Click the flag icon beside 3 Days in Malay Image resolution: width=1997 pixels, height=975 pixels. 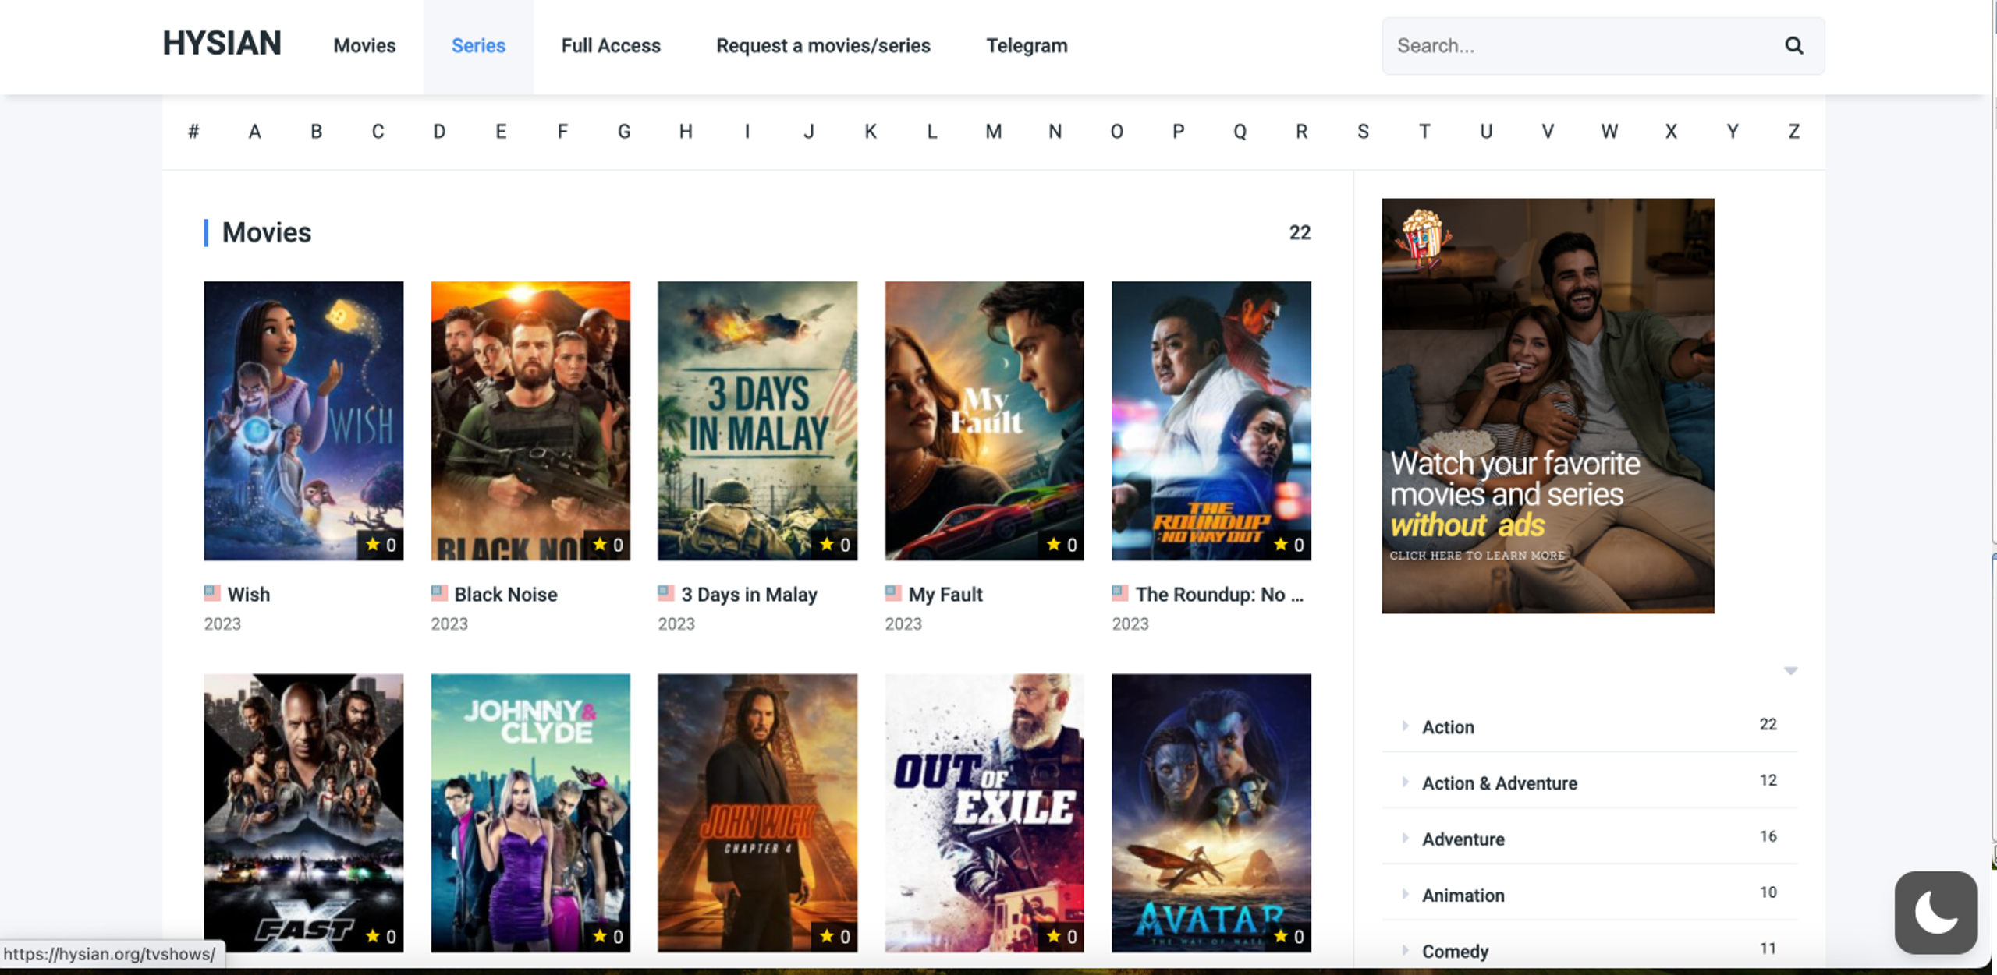(x=665, y=593)
